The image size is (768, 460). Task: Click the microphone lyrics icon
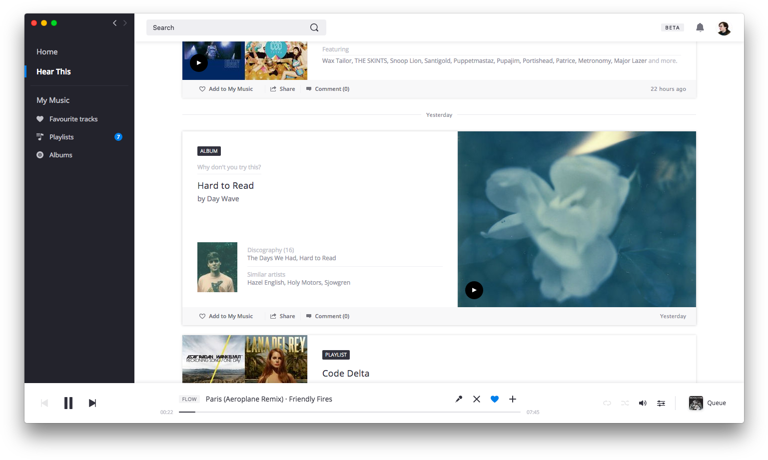coord(459,399)
